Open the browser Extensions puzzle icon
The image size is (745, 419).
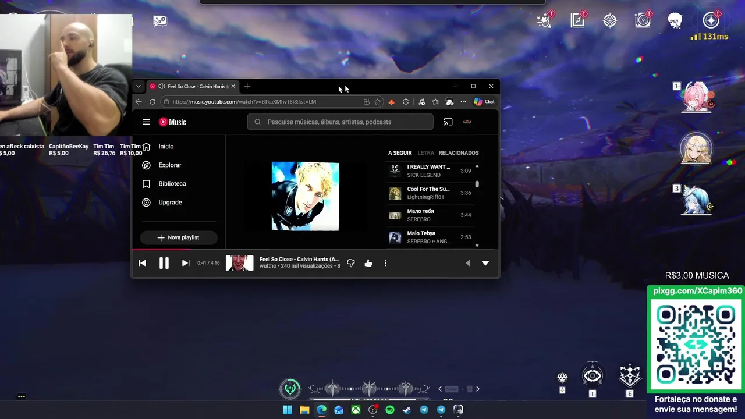406,102
